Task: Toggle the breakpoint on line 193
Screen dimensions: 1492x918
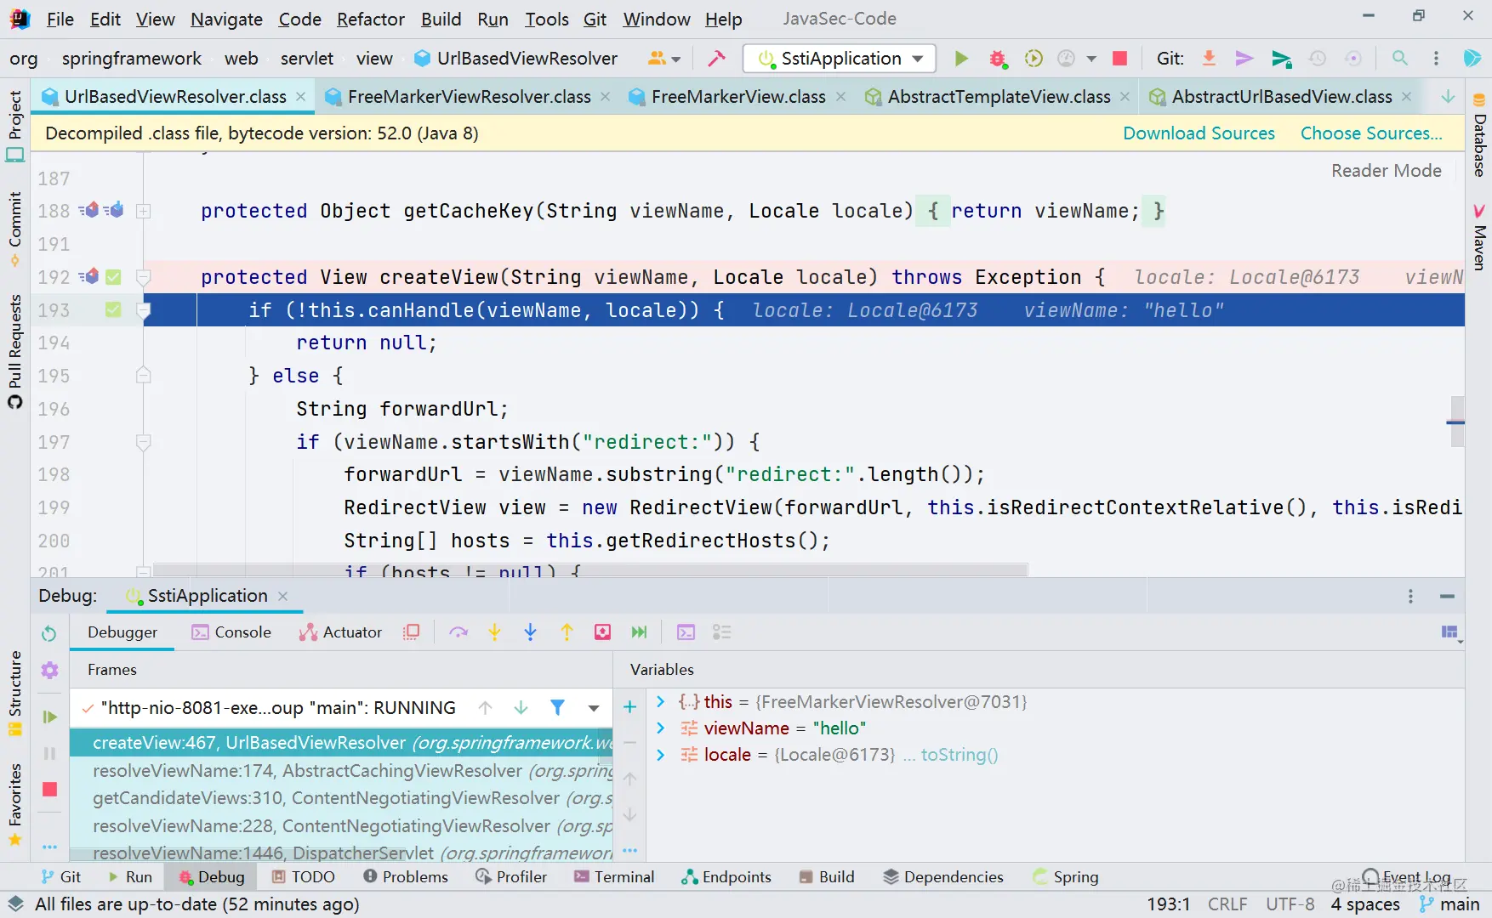Action: tap(113, 310)
